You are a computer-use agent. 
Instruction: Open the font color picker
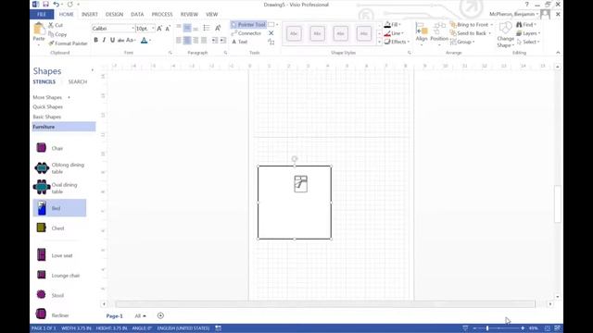[x=145, y=40]
